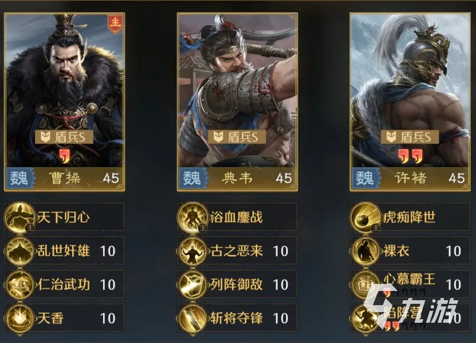Click the 虎痴降世 skill icon
476x343 pixels.
coord(365,218)
